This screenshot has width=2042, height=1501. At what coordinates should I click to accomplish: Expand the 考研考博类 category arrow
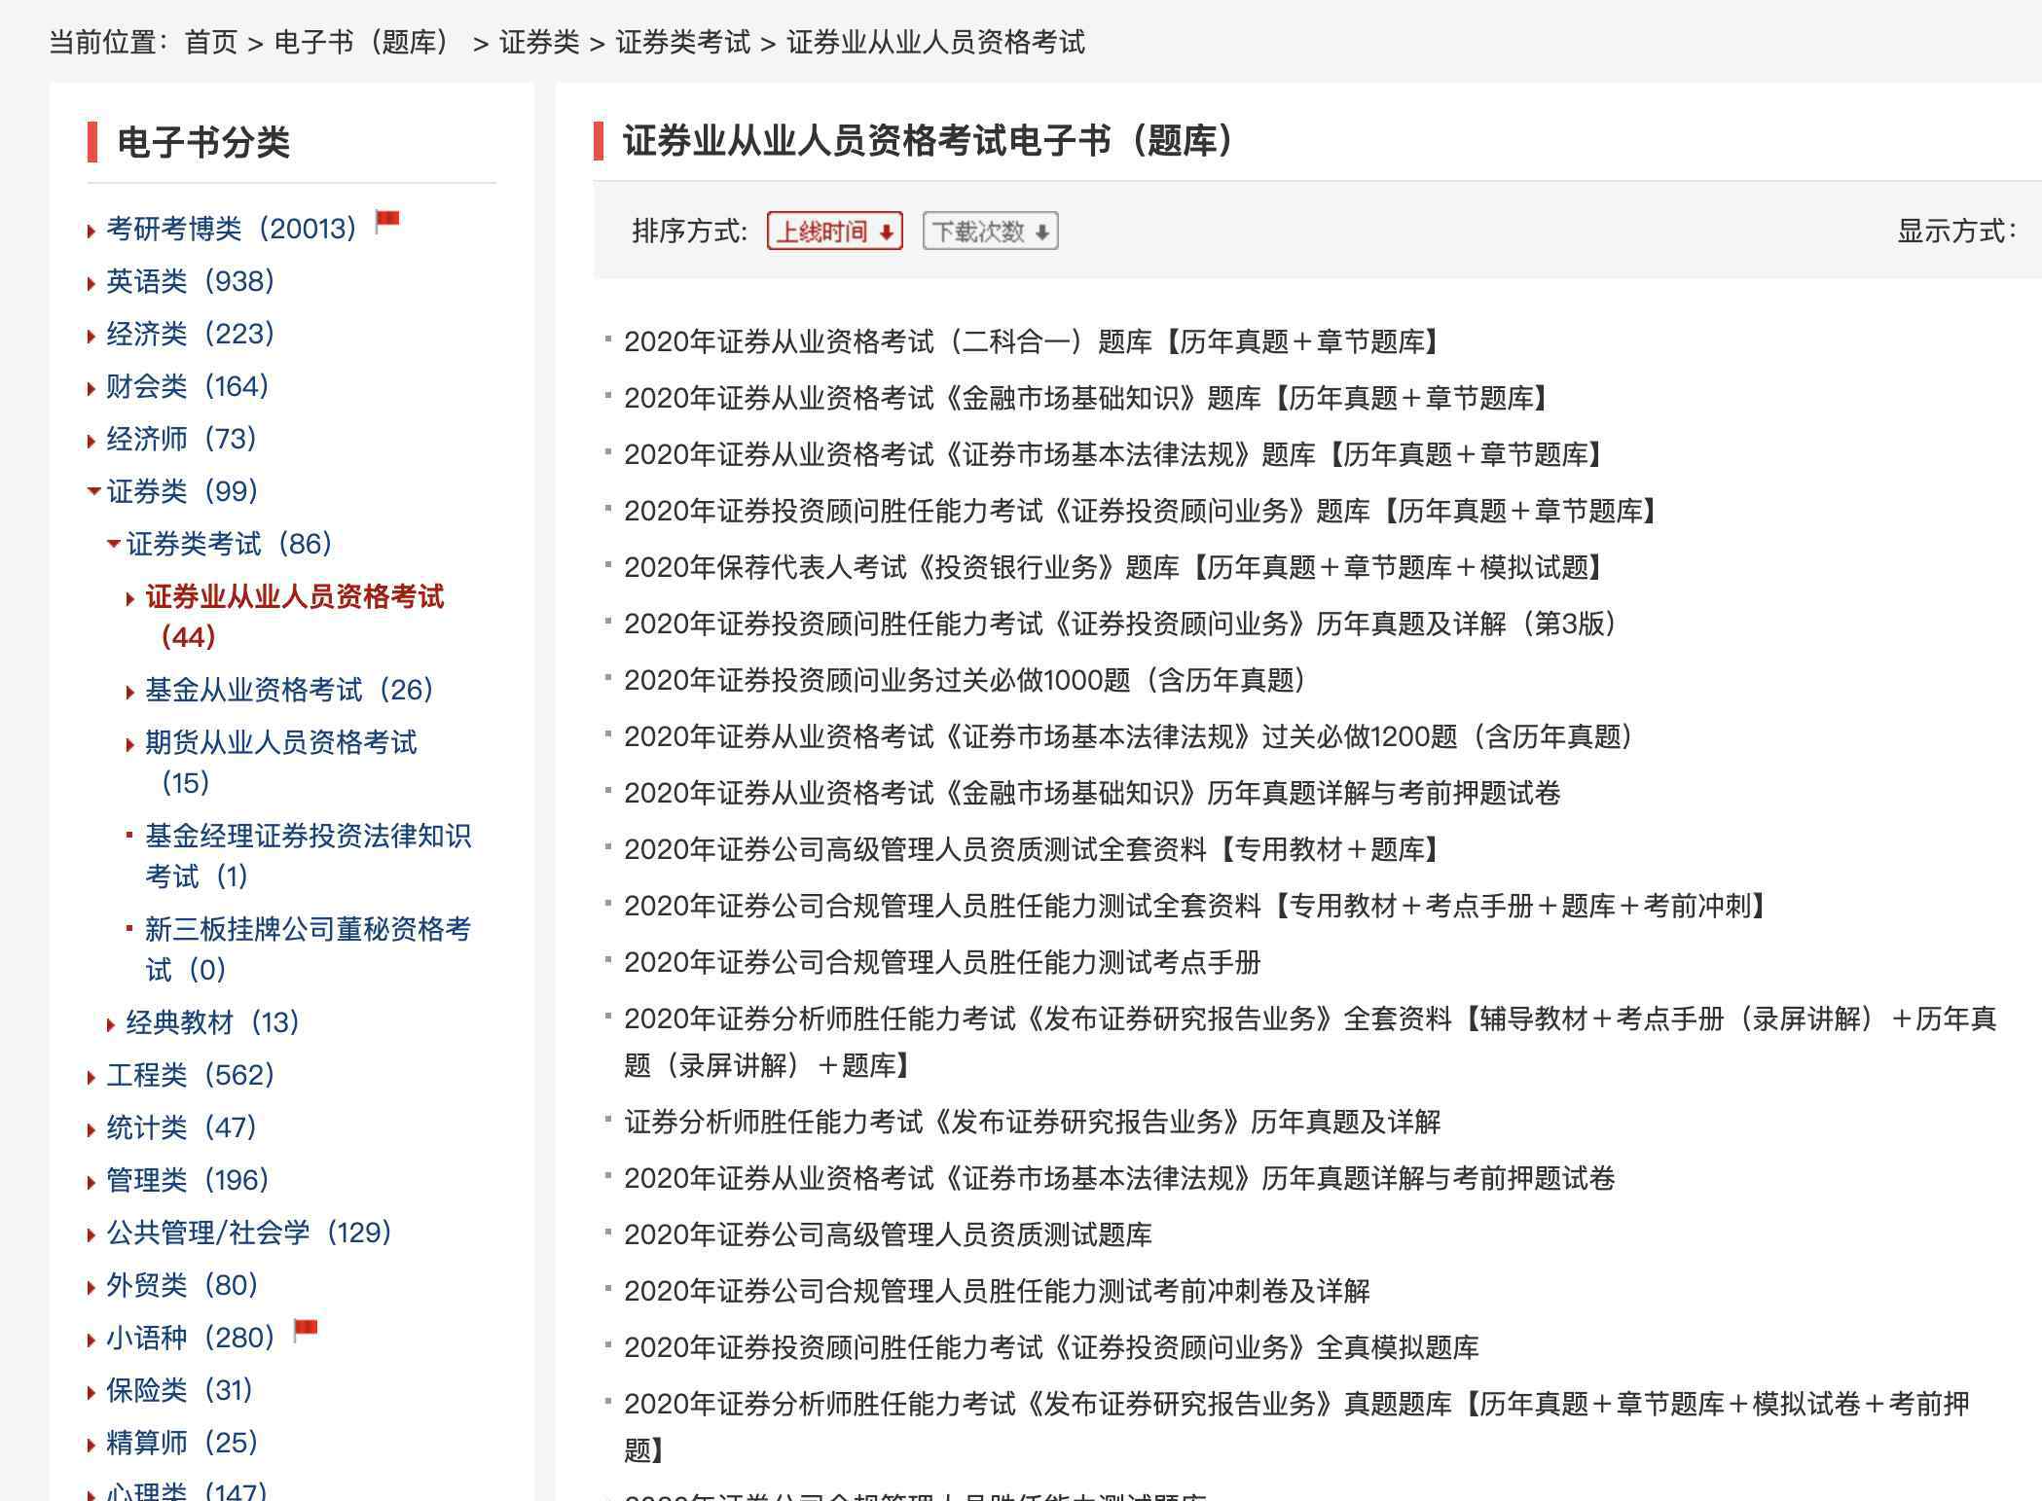tap(91, 231)
